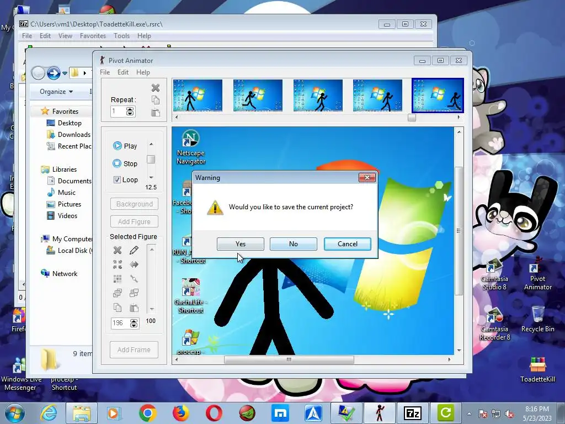Click the Camtasia Studio 8 desktop shortcut

click(495, 274)
